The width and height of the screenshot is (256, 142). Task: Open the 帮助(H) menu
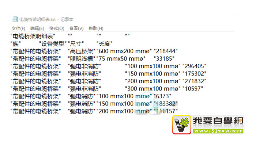click(96, 28)
